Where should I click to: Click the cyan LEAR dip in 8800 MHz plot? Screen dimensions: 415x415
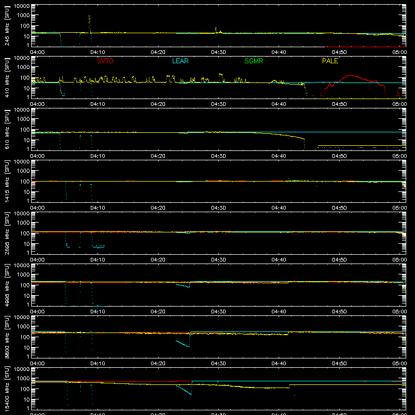pos(183,343)
